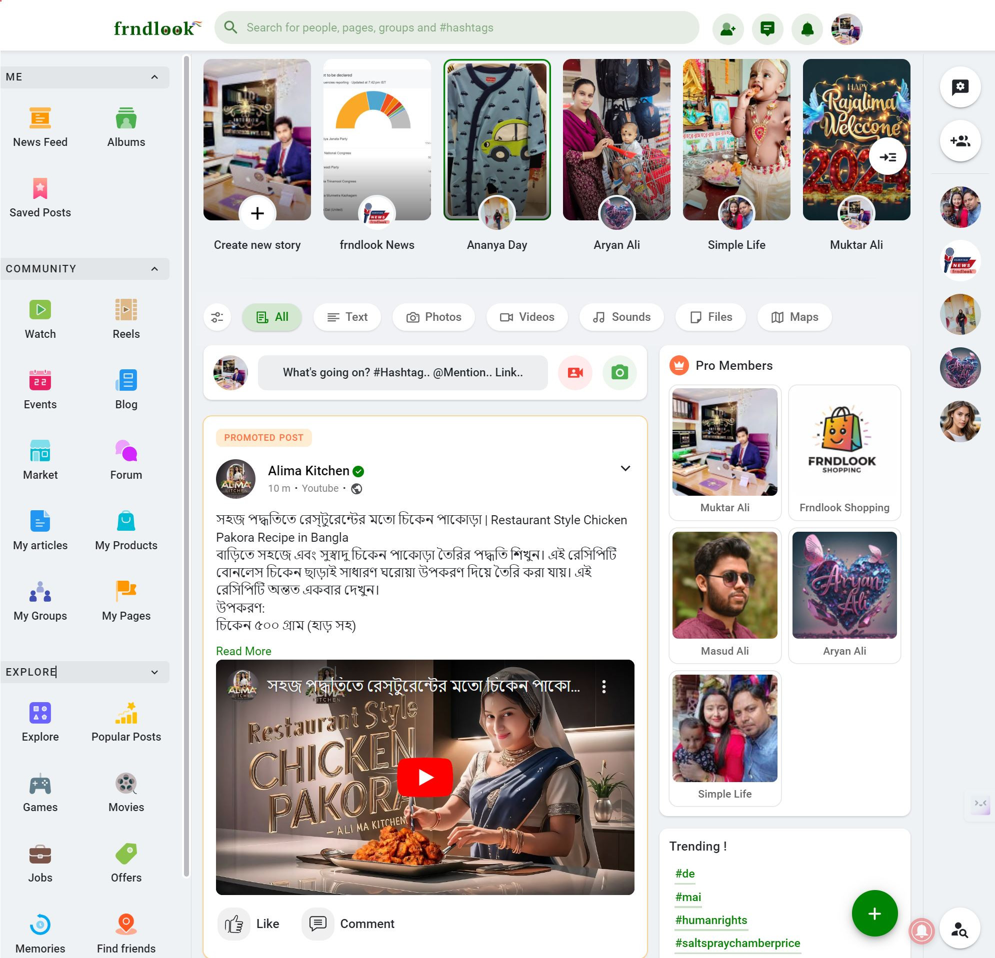
Task: Play the Chicken Pakora YouTube video
Action: point(425,777)
